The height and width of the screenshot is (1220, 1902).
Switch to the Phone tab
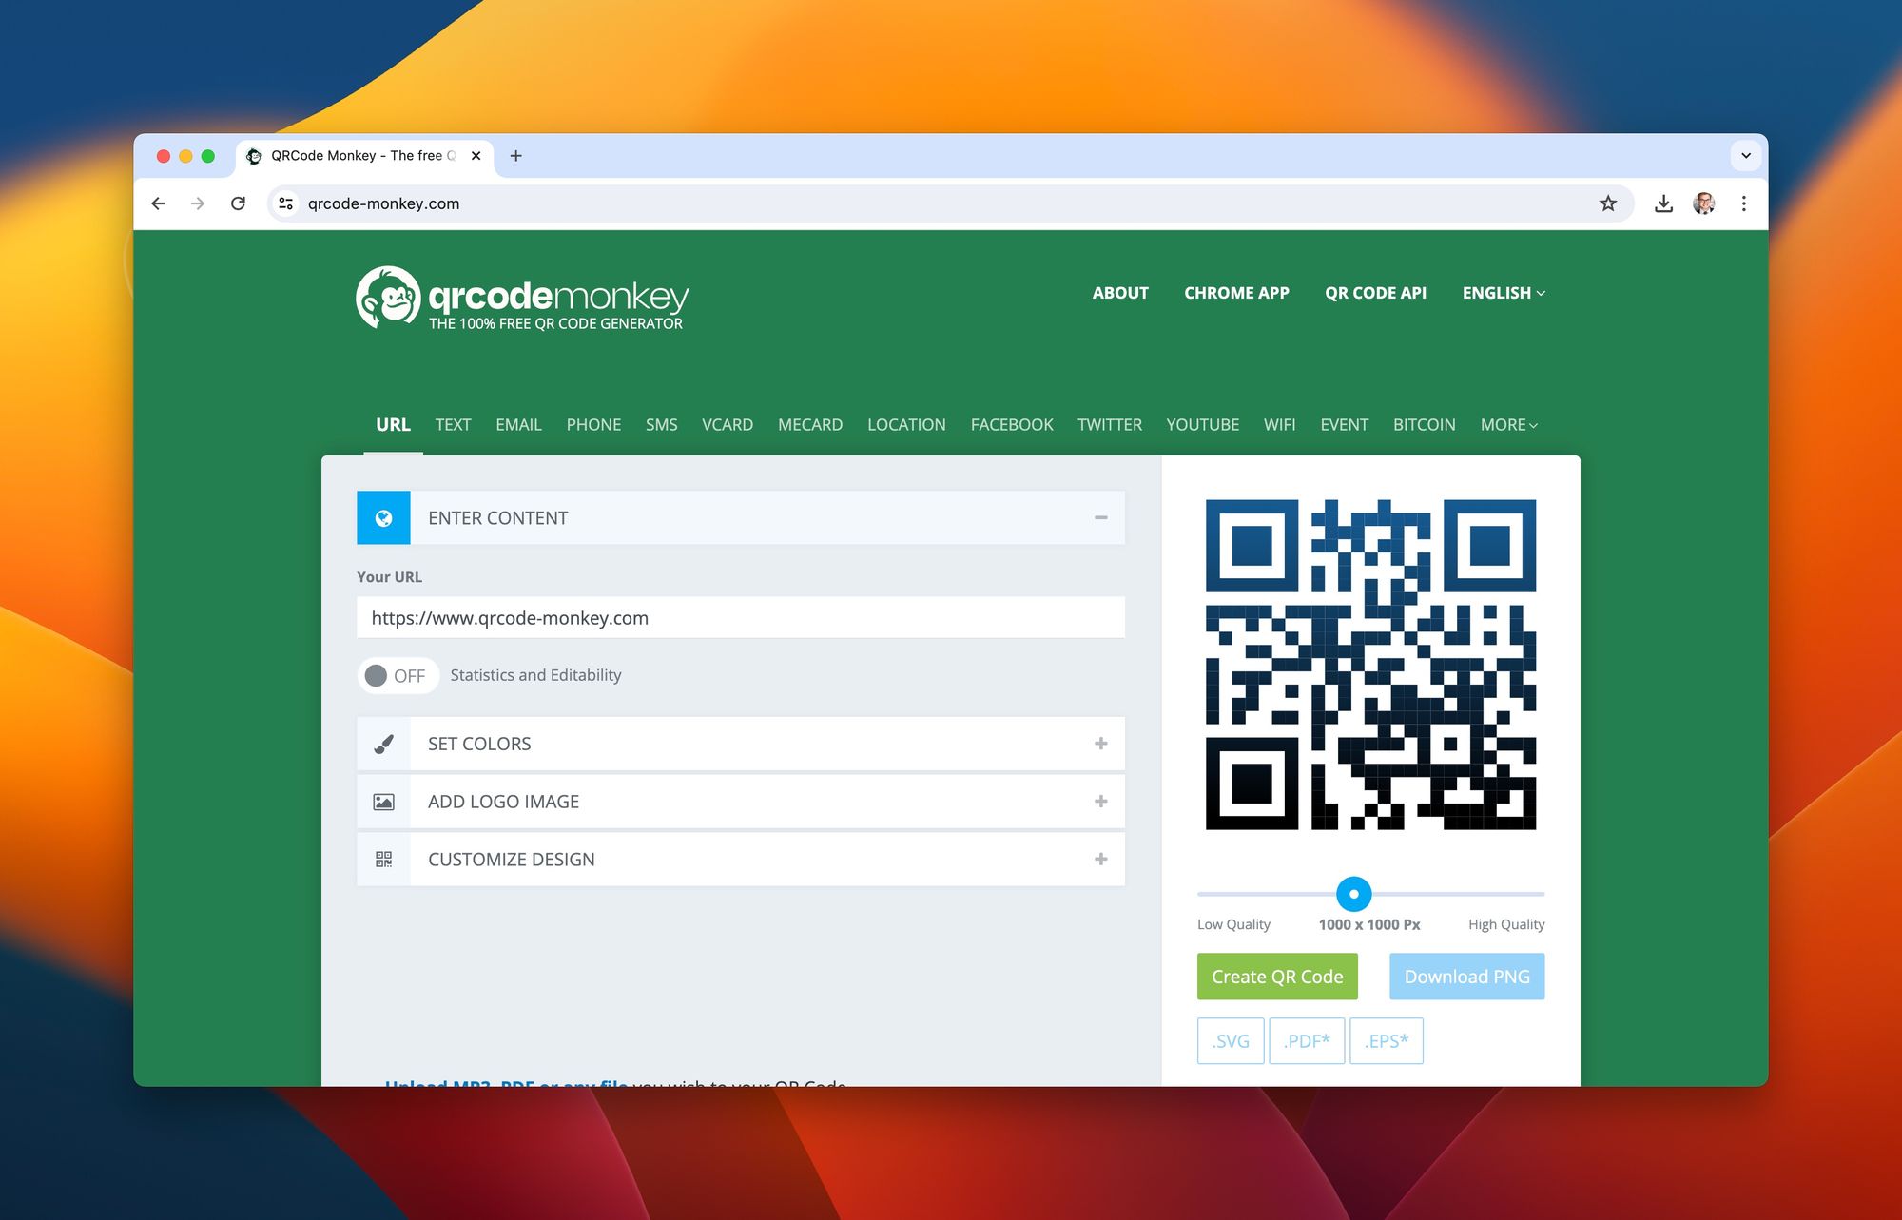pyautogui.click(x=593, y=425)
